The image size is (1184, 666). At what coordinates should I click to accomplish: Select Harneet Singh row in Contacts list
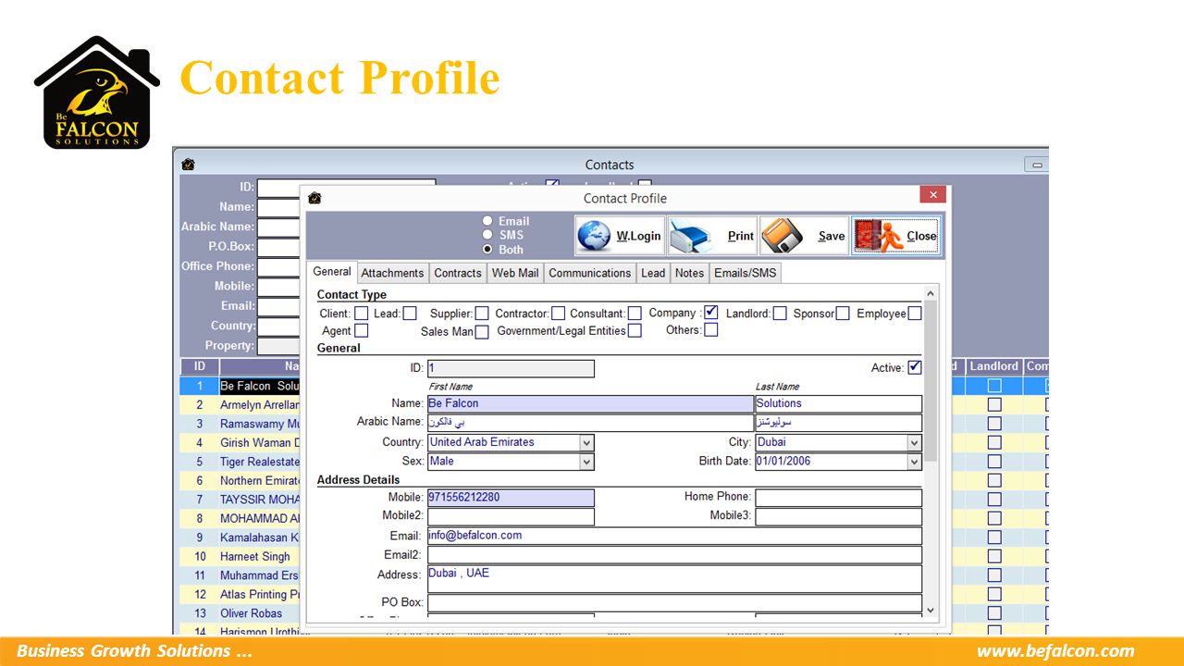(259, 557)
